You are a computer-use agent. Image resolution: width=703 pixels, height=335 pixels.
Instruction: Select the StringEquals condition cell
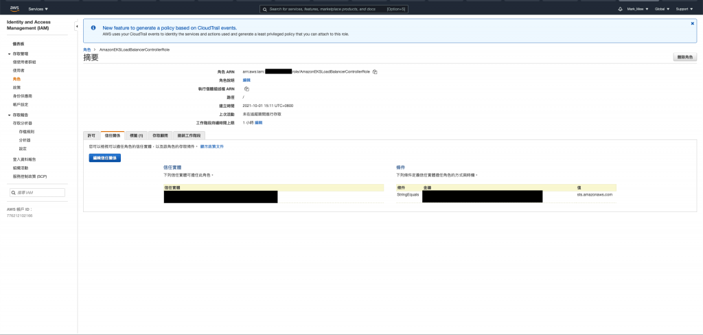408,195
